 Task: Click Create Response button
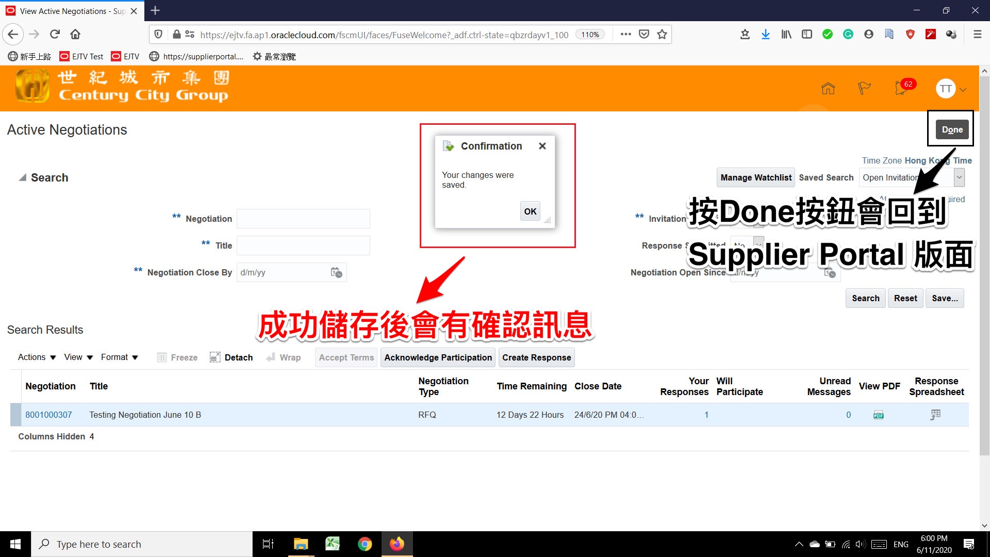pos(536,357)
